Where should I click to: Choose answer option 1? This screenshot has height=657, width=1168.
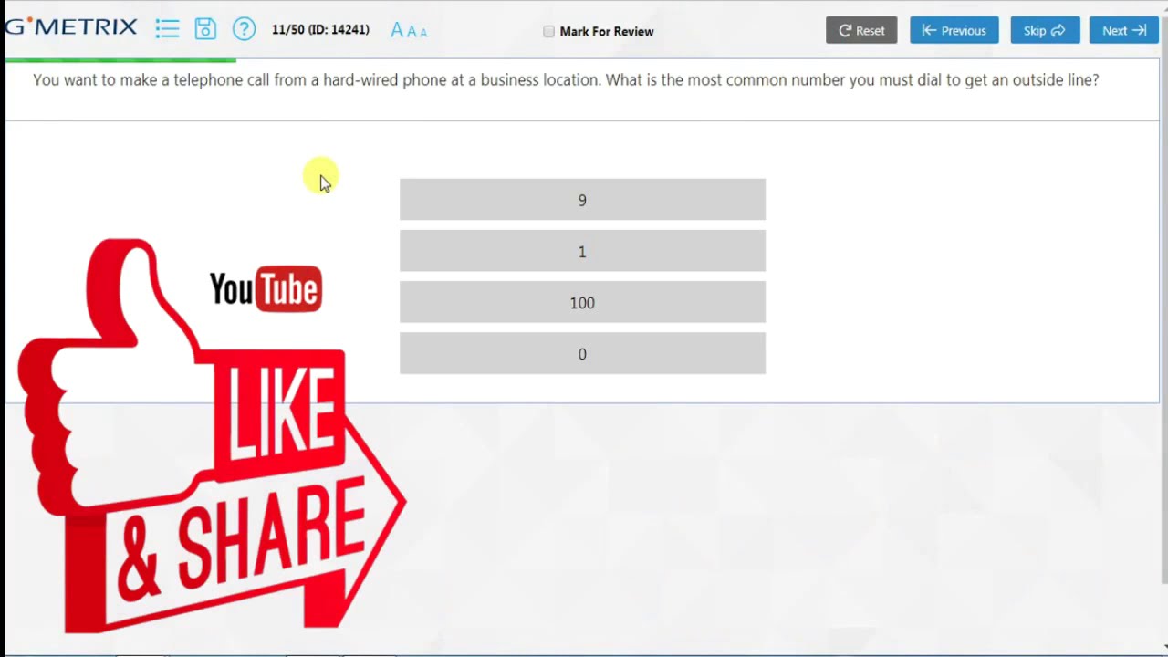(x=582, y=251)
